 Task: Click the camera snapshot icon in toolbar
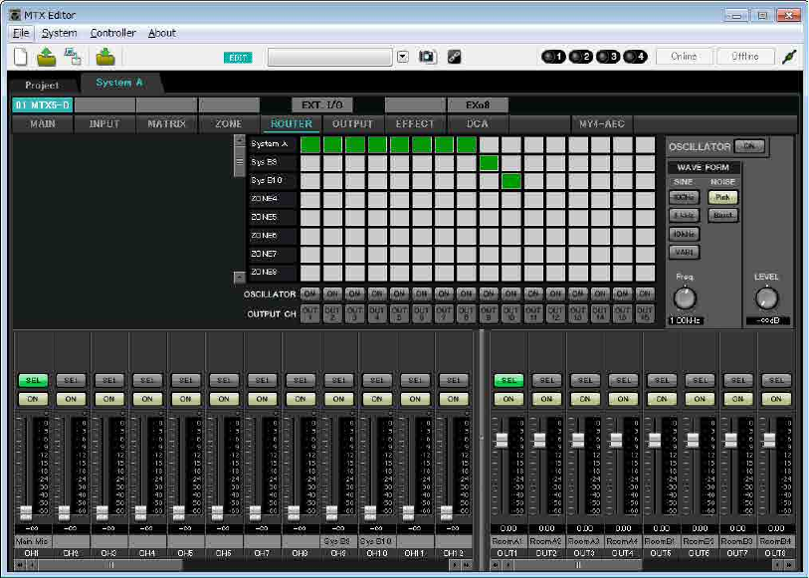[x=427, y=57]
